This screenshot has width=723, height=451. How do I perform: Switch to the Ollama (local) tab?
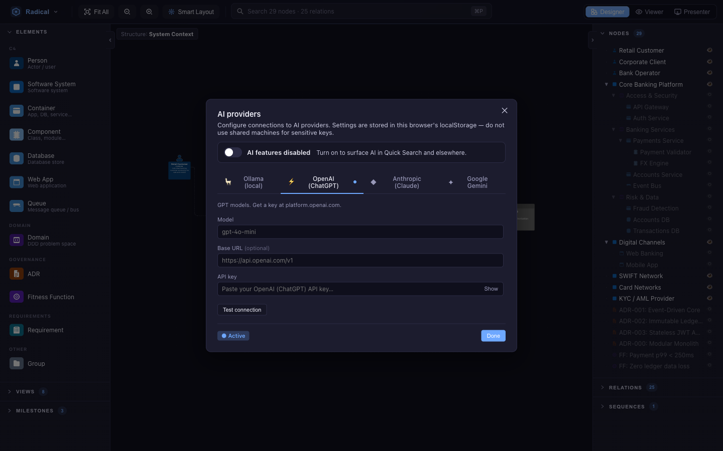[249, 182]
